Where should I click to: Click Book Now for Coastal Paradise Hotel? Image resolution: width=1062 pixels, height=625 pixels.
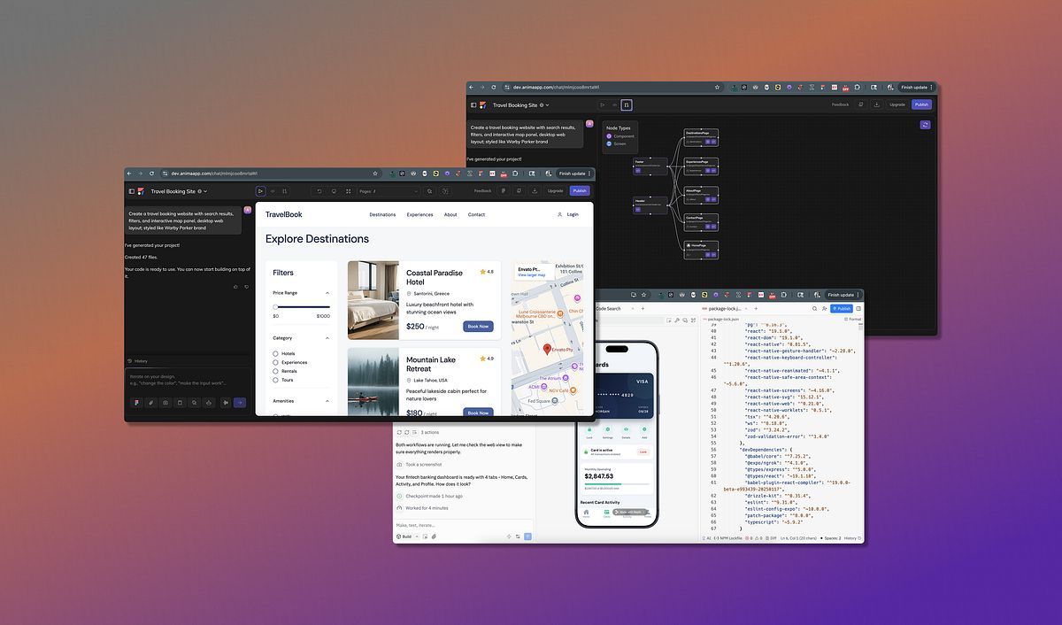pos(478,326)
